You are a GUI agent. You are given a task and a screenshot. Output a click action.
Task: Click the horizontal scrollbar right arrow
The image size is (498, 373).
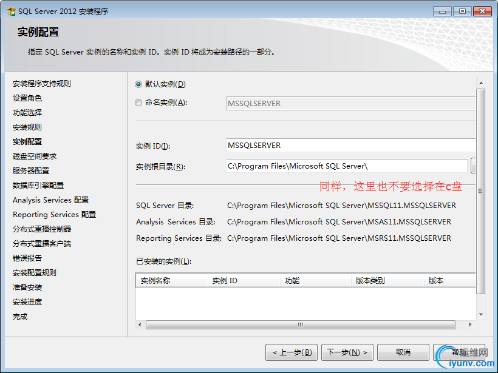tap(471, 325)
